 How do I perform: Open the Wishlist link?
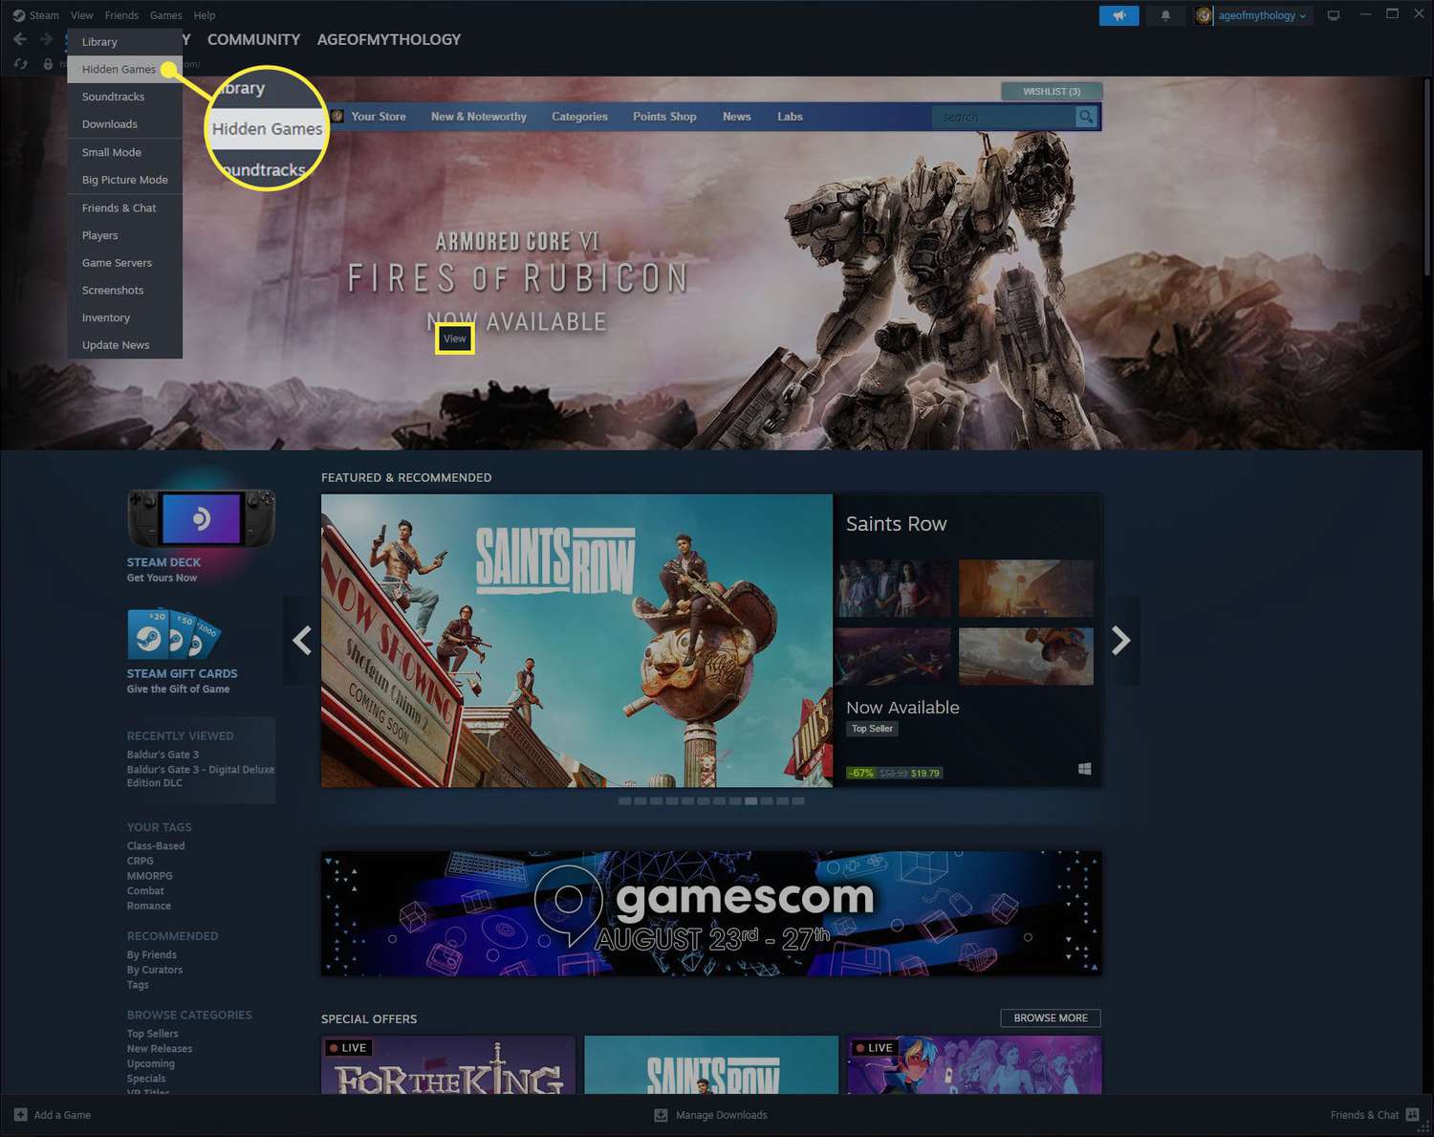[x=1051, y=90]
